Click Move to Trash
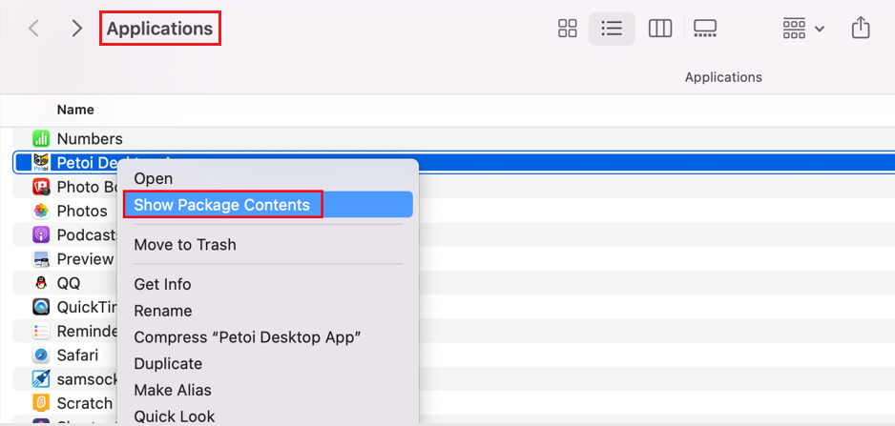The image size is (895, 426). pos(185,245)
